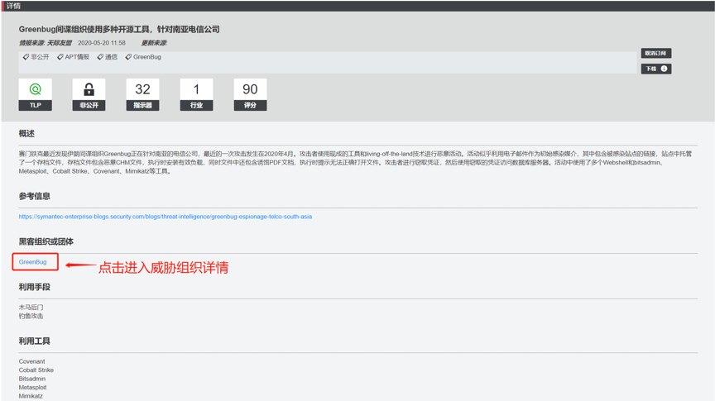This screenshot has width=715, height=401.
Task: Click the 利用工具 section heading
Action: click(34, 341)
